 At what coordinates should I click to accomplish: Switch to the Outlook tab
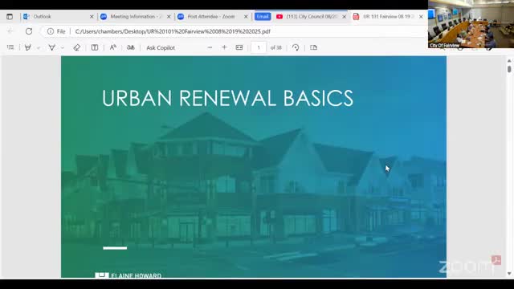click(59, 16)
